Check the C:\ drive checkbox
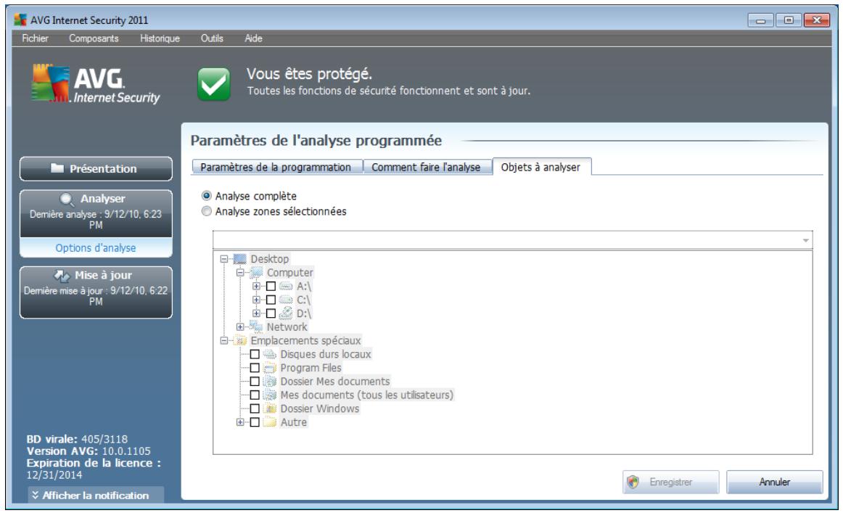The width and height of the screenshot is (843, 513). coord(271,300)
